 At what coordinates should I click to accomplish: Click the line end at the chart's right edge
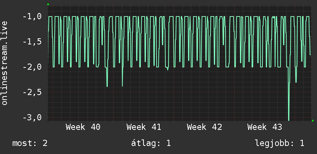click(310, 54)
